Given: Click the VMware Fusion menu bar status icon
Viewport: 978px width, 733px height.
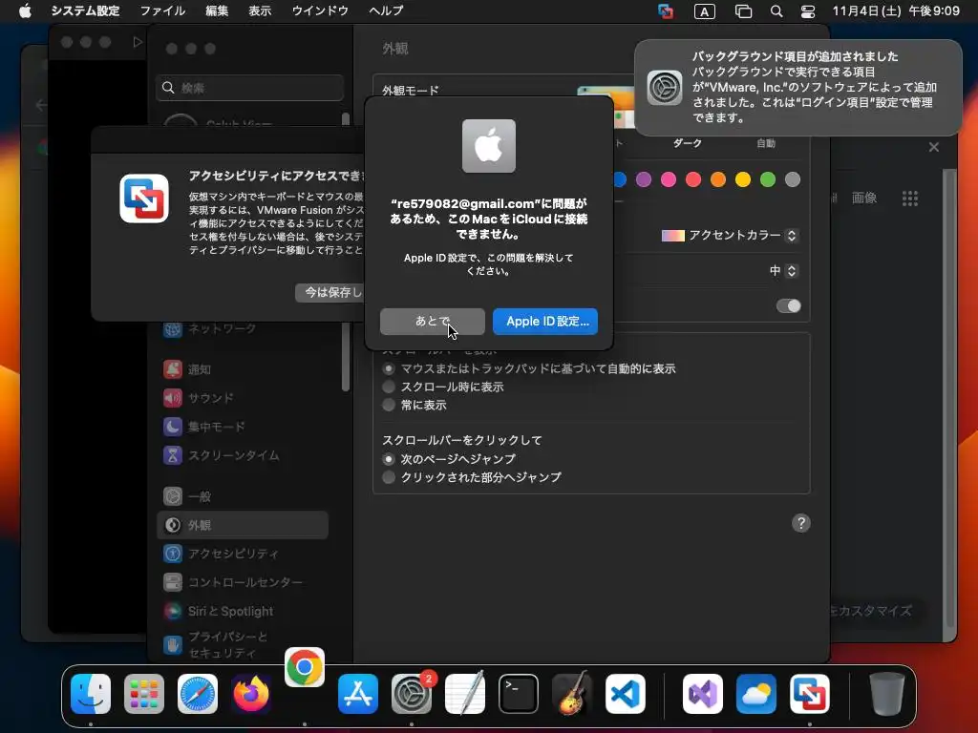Looking at the screenshot, I should tap(666, 11).
